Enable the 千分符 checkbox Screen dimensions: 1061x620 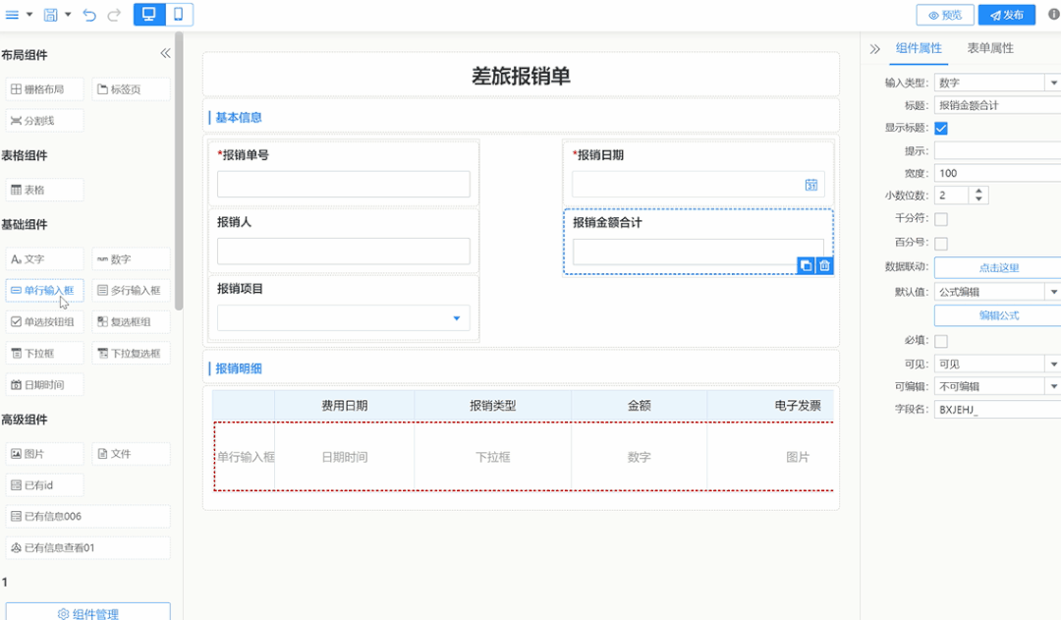[x=940, y=219]
